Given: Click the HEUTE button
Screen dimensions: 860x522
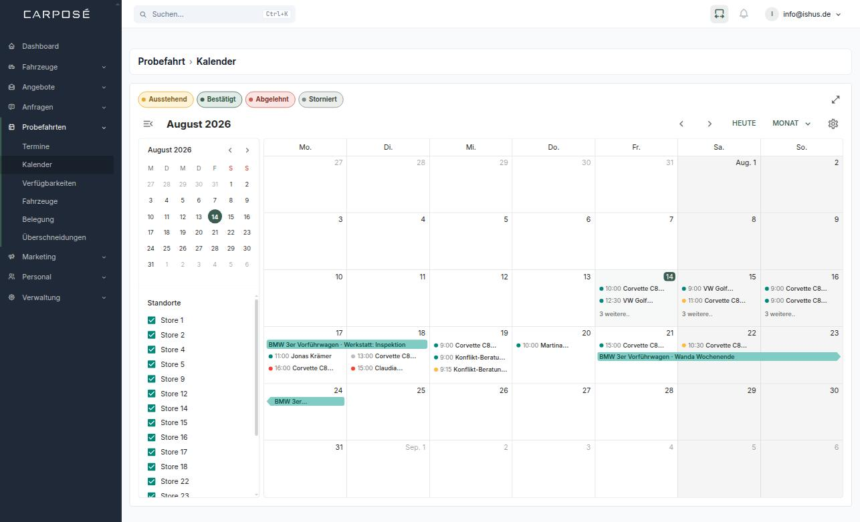Looking at the screenshot, I should (x=744, y=123).
